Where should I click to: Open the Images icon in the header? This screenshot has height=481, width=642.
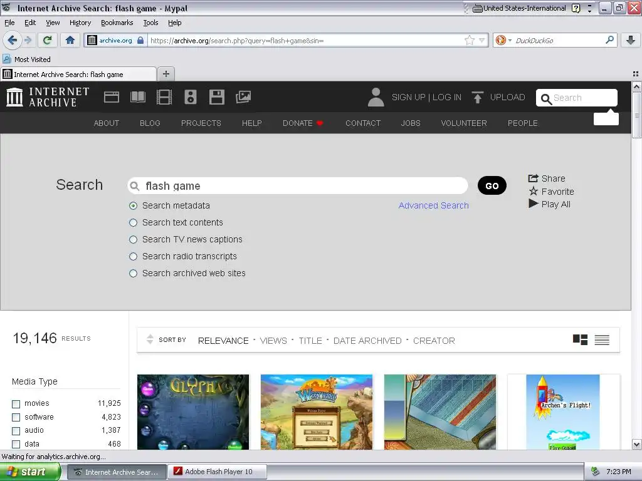[243, 97]
